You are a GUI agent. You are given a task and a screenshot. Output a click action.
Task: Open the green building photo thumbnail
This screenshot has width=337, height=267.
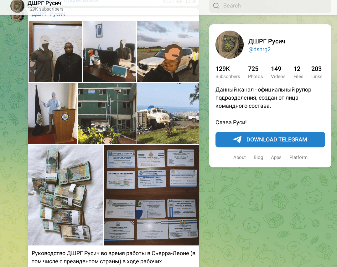(107, 114)
